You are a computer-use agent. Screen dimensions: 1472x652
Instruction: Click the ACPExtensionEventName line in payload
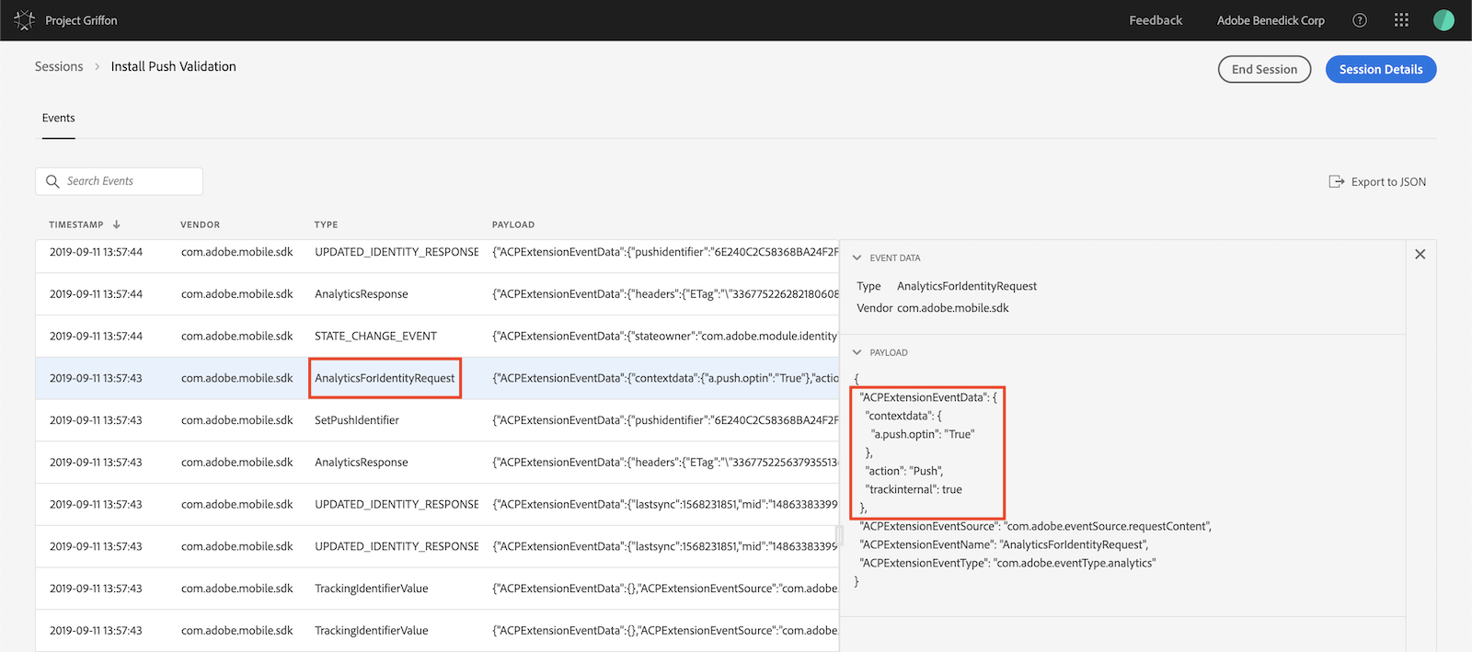click(x=1005, y=544)
